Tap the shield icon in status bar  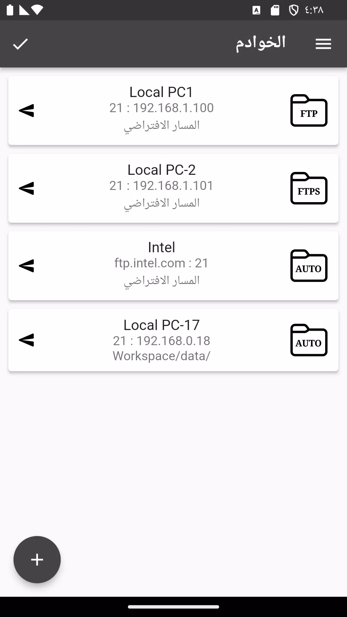pos(293,10)
